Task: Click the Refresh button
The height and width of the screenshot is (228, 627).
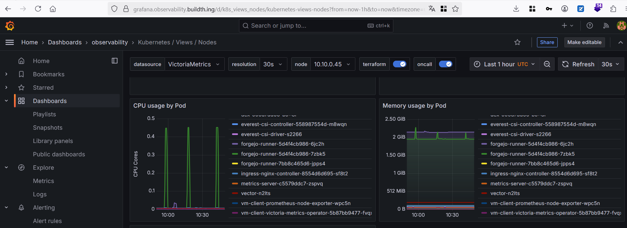Action: tap(578, 64)
